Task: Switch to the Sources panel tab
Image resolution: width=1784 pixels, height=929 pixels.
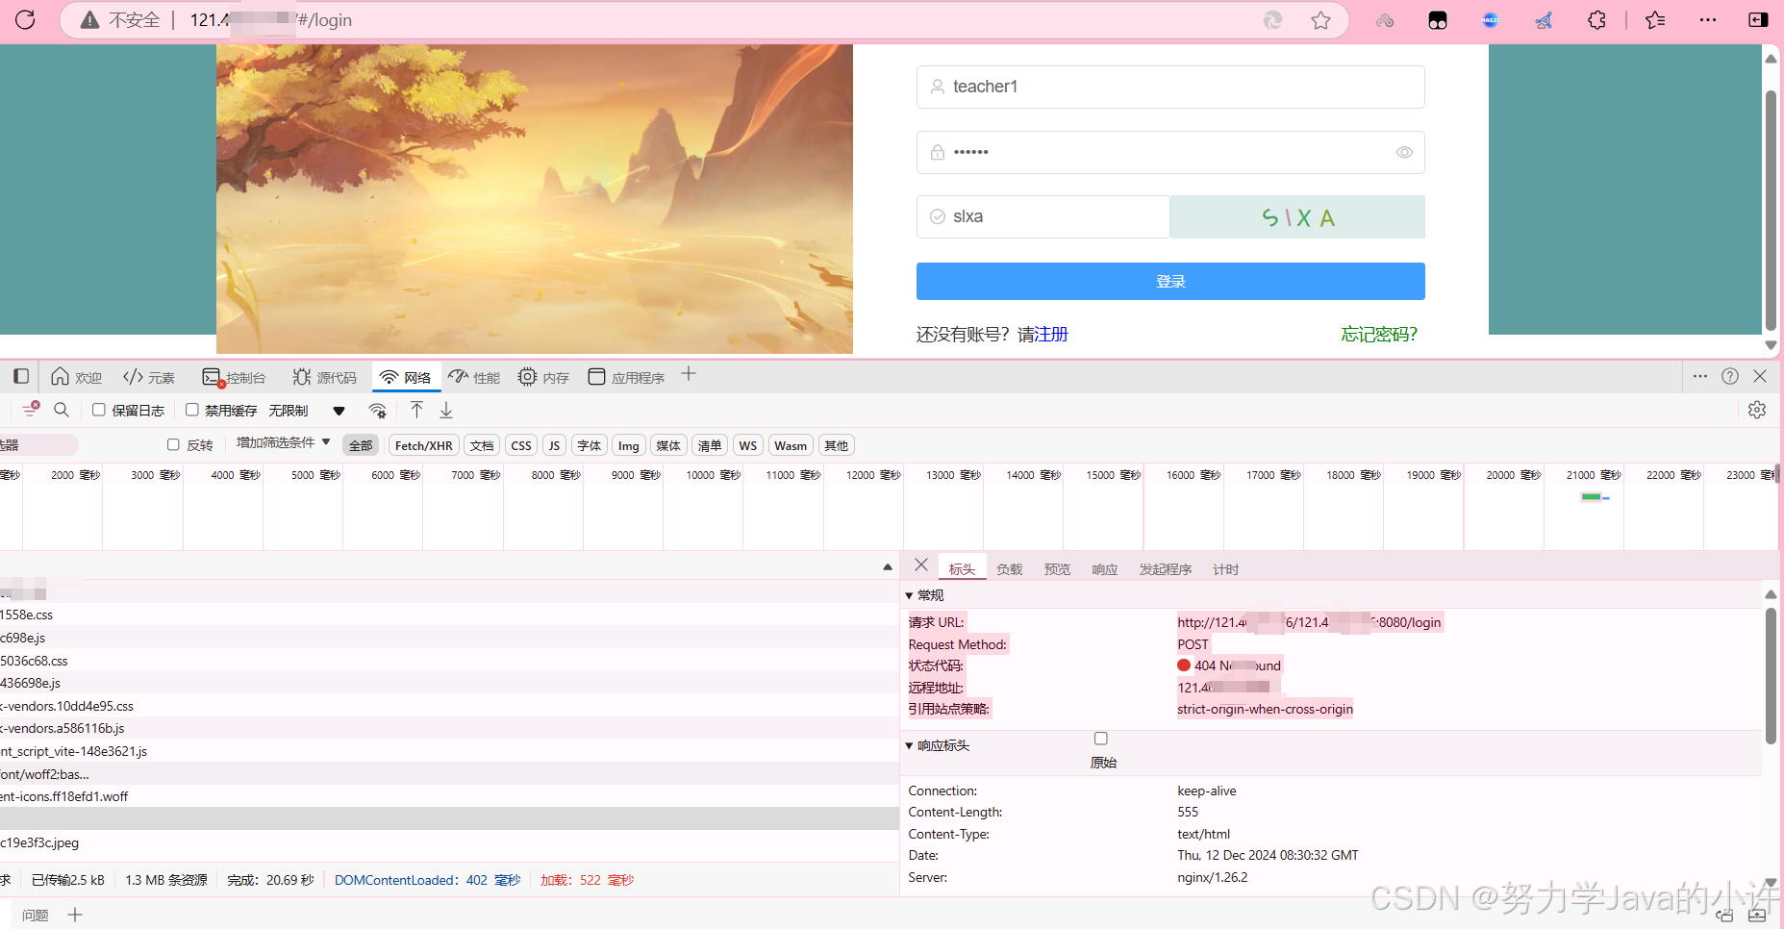Action: click(324, 377)
